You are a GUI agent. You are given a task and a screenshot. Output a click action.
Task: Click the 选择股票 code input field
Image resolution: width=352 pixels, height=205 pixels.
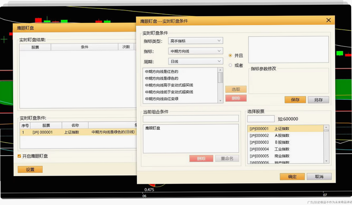[x=260, y=119]
